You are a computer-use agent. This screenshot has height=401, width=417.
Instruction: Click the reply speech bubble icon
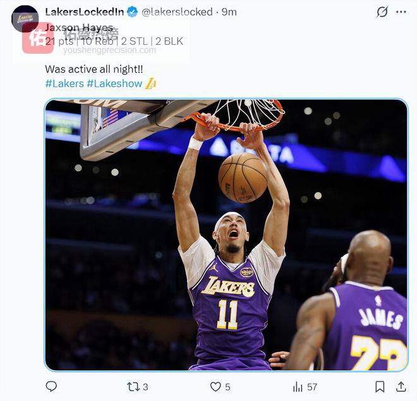pos(51,386)
